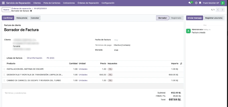Viewport: 228px width, 107px height.
Task: Click the Administrator user avatar in top bar
Action: (x=222, y=3)
